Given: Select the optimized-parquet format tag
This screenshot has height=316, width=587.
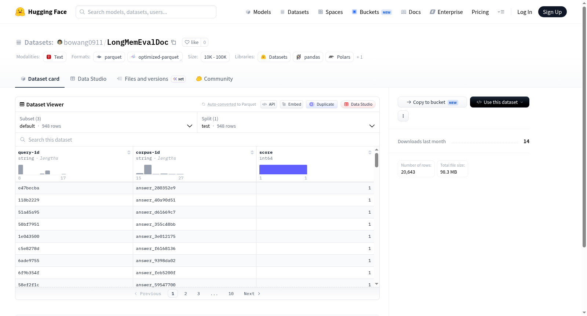Looking at the screenshot, I should click(x=155, y=57).
